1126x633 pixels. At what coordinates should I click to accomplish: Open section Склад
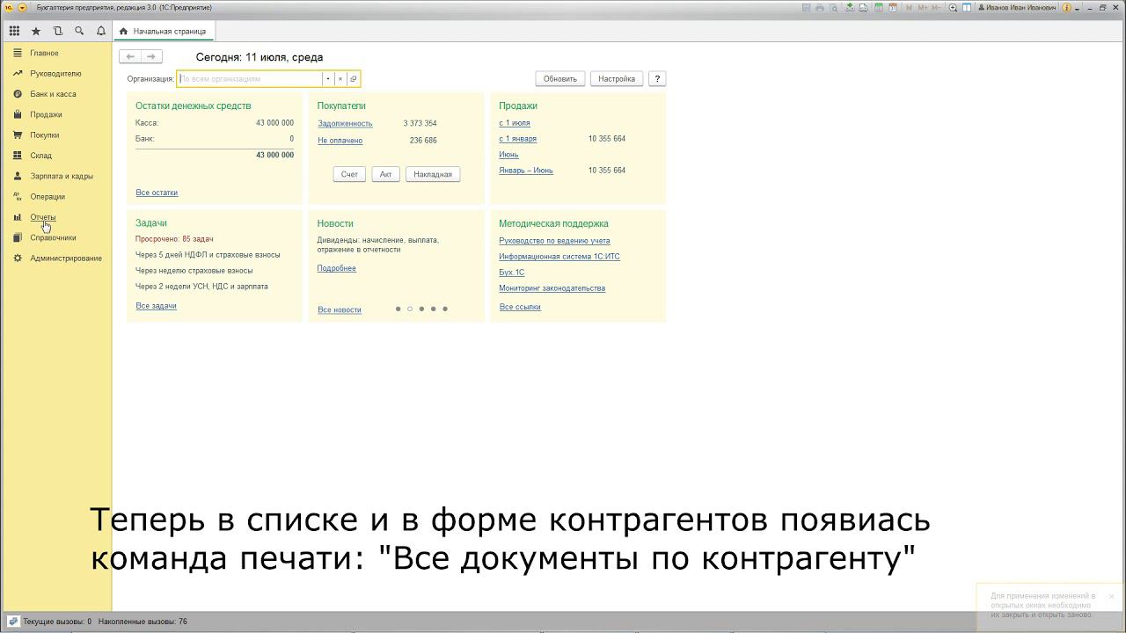point(40,156)
